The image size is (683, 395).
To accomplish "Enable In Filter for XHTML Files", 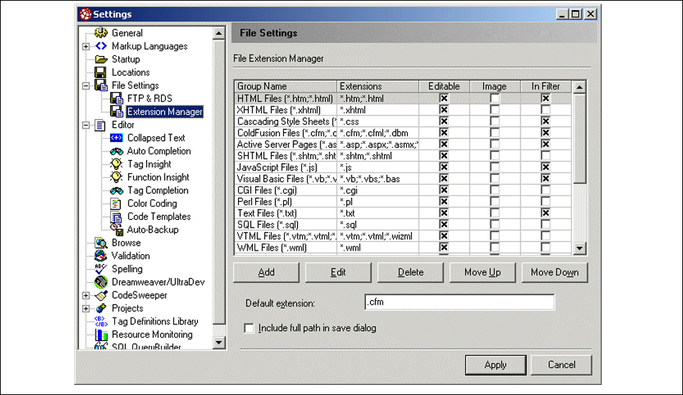I will 546,110.
